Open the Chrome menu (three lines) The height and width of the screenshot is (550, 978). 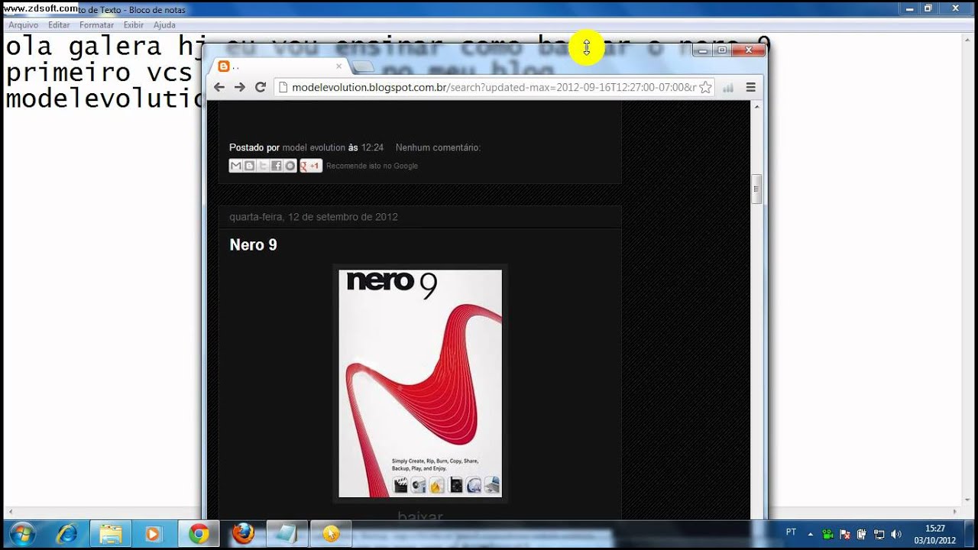click(750, 87)
